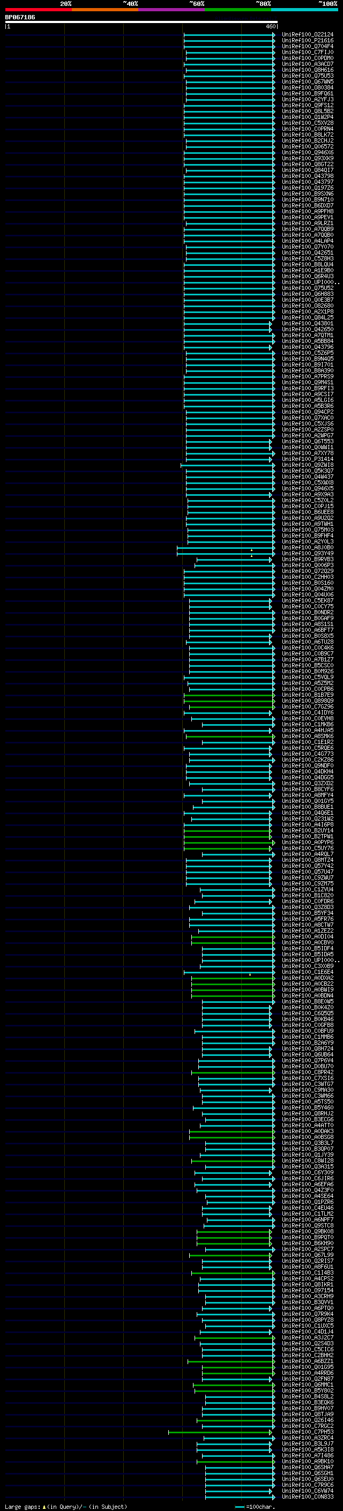Viewport: 343px width, 1511px height.
Task: Click the orange ~40% identity legend bar
Action: [x=105, y=10]
